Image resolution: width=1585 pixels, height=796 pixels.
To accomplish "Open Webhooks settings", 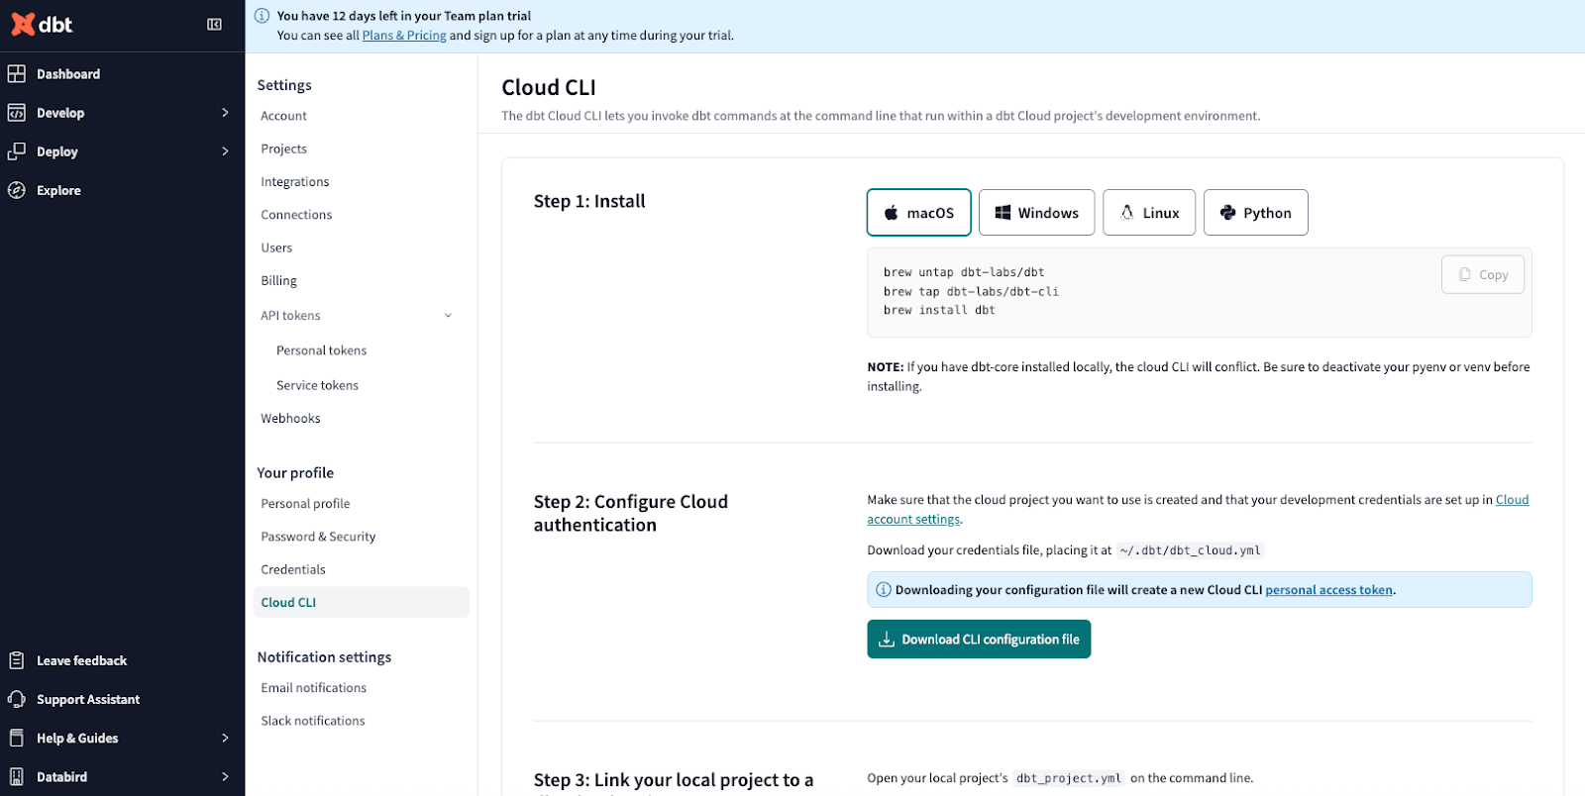I will click(x=290, y=418).
